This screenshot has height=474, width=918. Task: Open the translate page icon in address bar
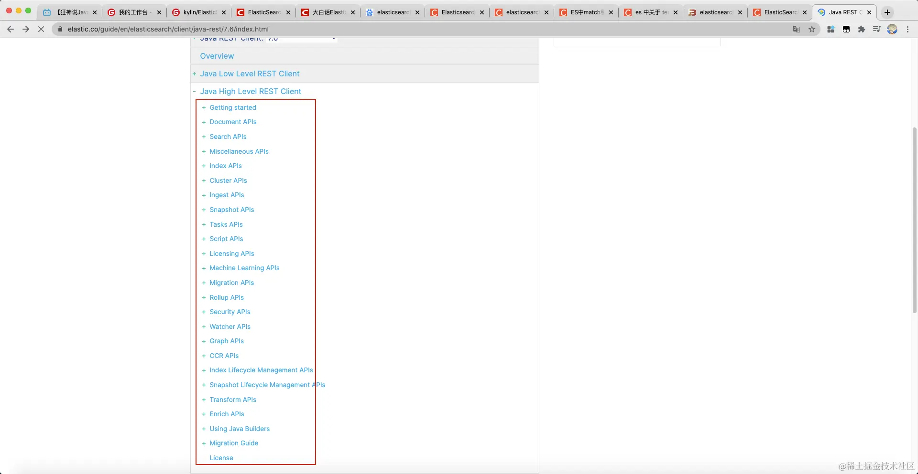pos(797,29)
